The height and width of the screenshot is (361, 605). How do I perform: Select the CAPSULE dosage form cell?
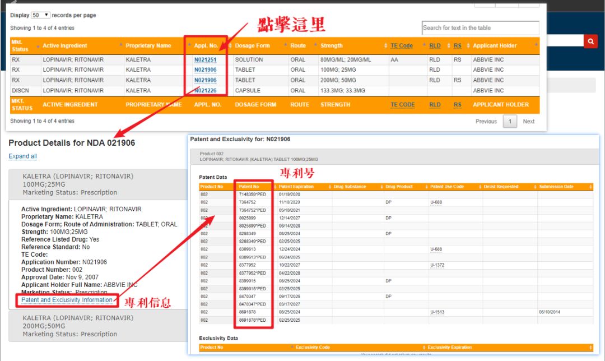(248, 91)
